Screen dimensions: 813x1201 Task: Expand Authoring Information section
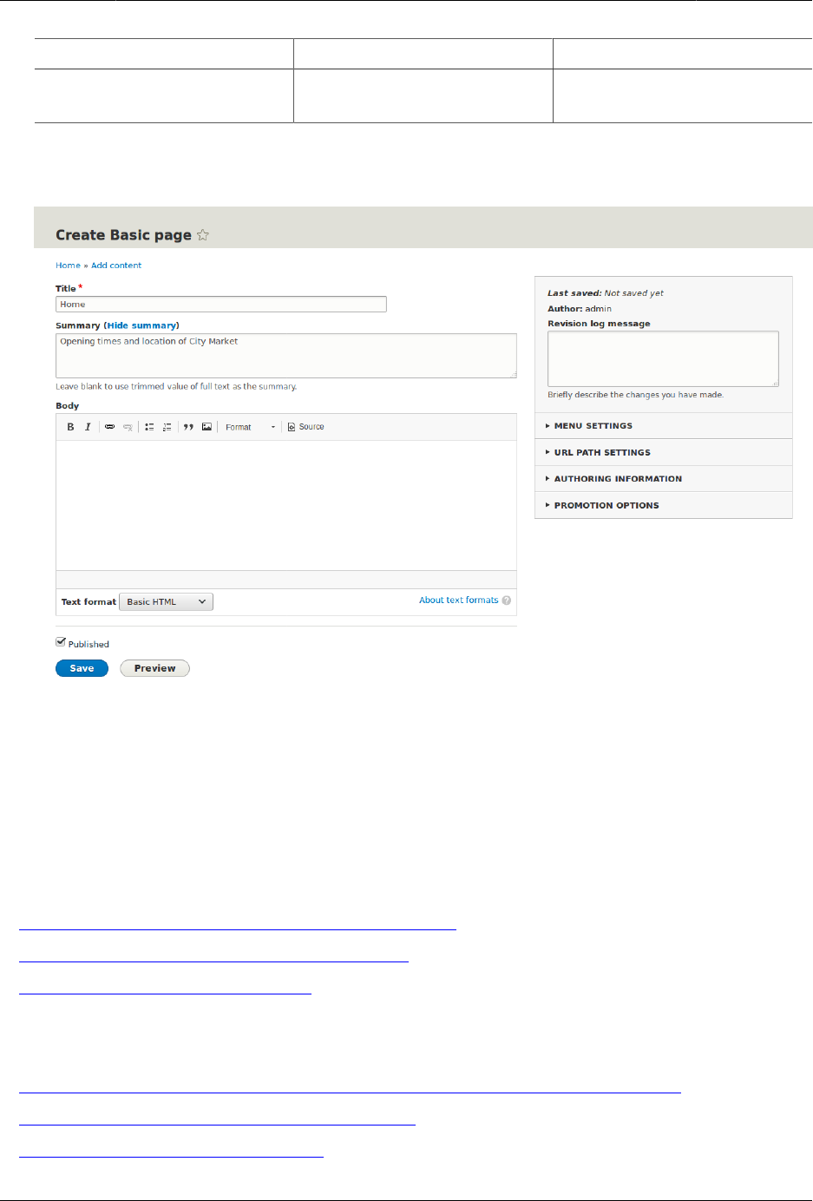618,479
